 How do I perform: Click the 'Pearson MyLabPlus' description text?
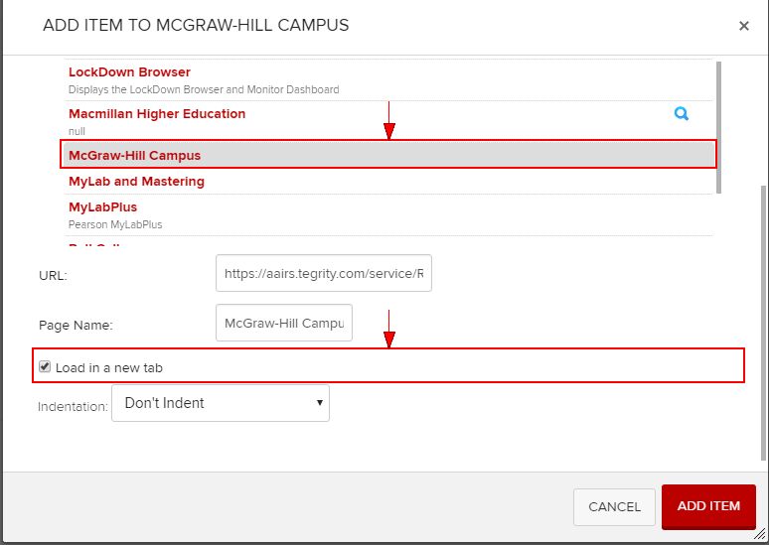tap(115, 224)
